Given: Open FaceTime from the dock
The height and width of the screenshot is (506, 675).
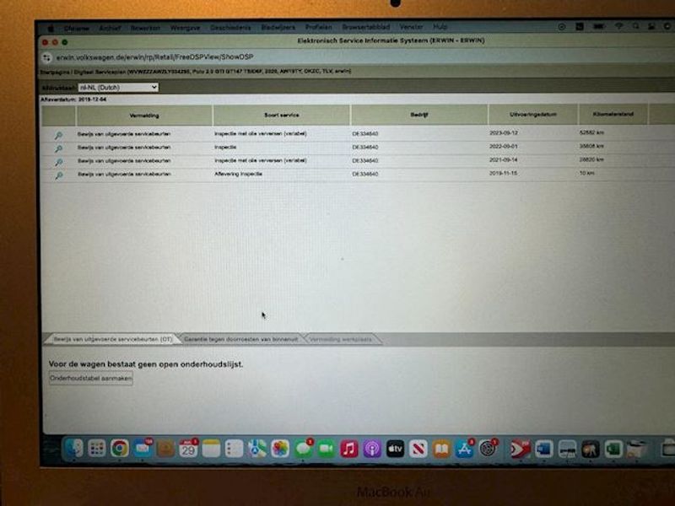Looking at the screenshot, I should 327,449.
